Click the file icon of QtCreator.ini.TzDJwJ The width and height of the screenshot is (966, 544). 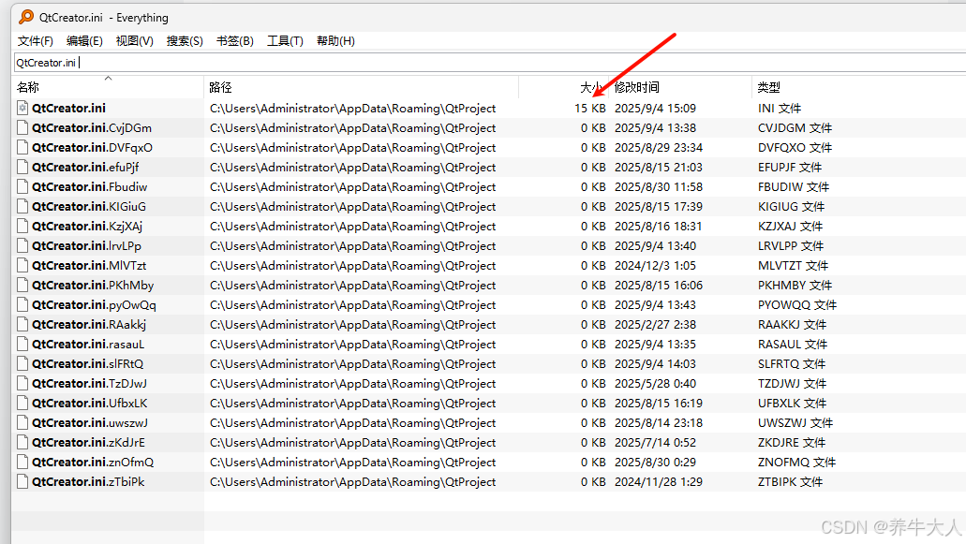click(22, 384)
